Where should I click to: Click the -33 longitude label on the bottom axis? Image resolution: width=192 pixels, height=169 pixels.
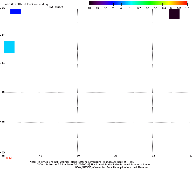[152, 156]
